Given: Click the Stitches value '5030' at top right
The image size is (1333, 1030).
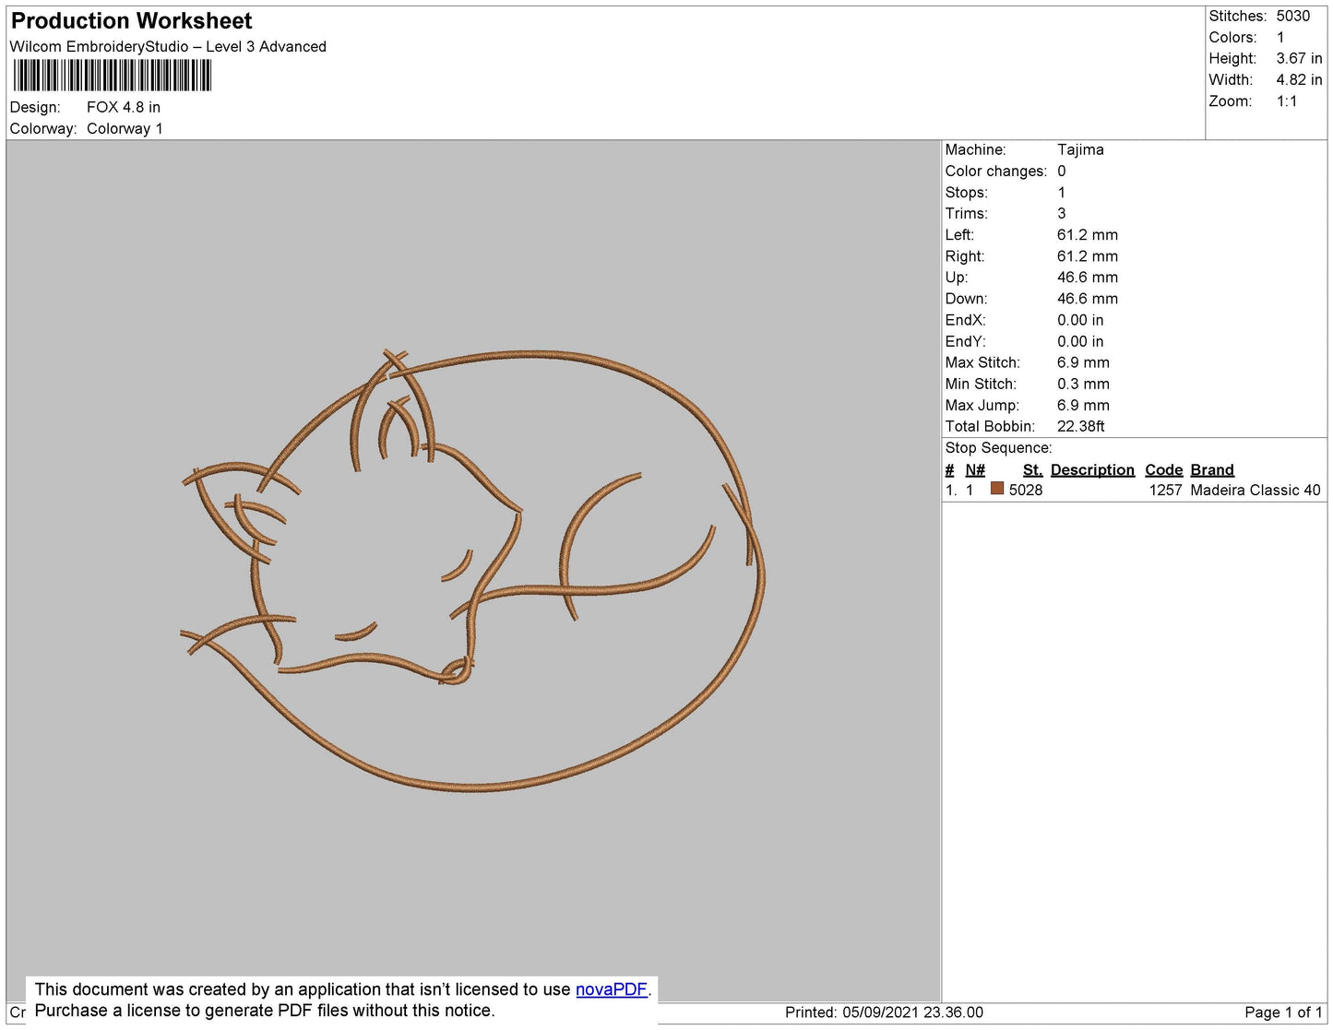Looking at the screenshot, I should click(x=1293, y=17).
